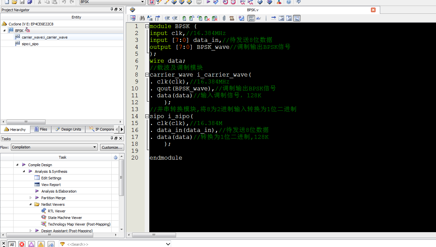Close the BPSK.v file tab

pyautogui.click(x=373, y=10)
